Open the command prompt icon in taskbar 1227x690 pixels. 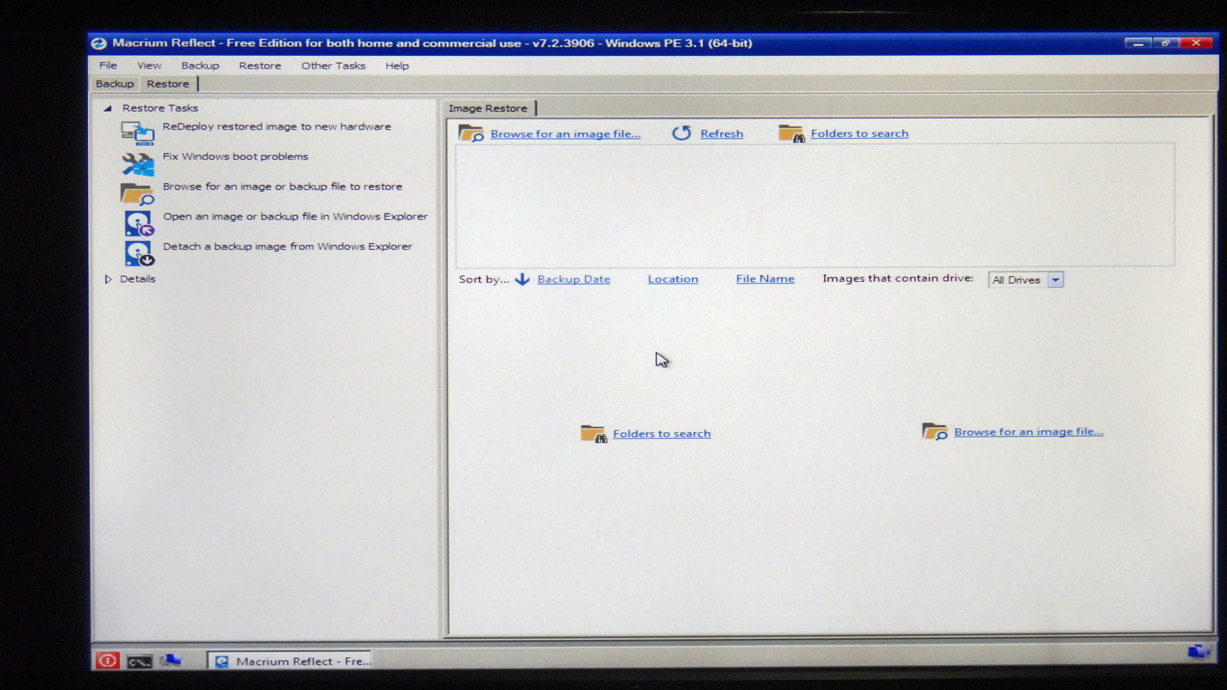coord(139,662)
